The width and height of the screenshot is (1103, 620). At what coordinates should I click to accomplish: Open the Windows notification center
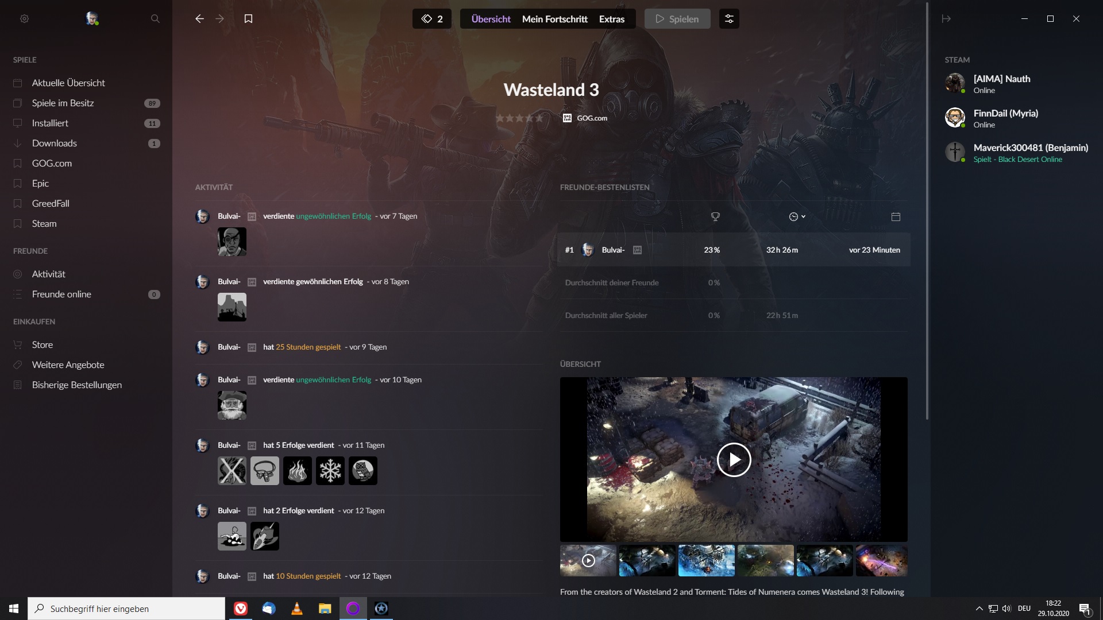1085,609
